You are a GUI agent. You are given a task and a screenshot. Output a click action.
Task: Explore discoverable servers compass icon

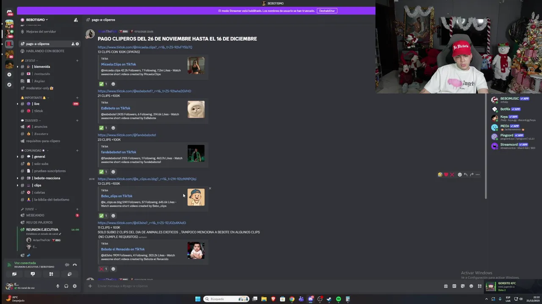pyautogui.click(x=9, y=84)
